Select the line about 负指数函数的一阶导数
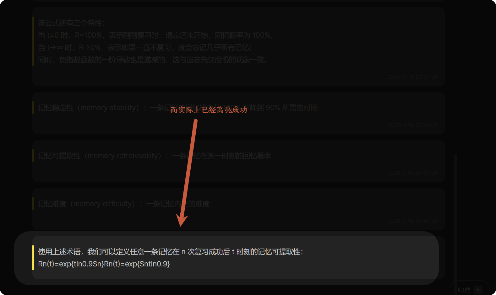The width and height of the screenshot is (496, 295). click(x=153, y=60)
